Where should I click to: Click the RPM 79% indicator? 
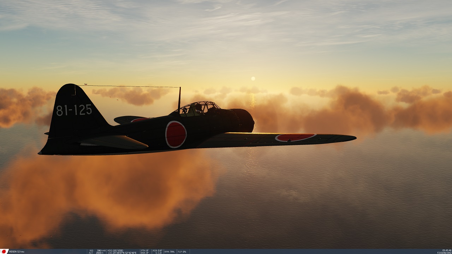pyautogui.click(x=169, y=252)
